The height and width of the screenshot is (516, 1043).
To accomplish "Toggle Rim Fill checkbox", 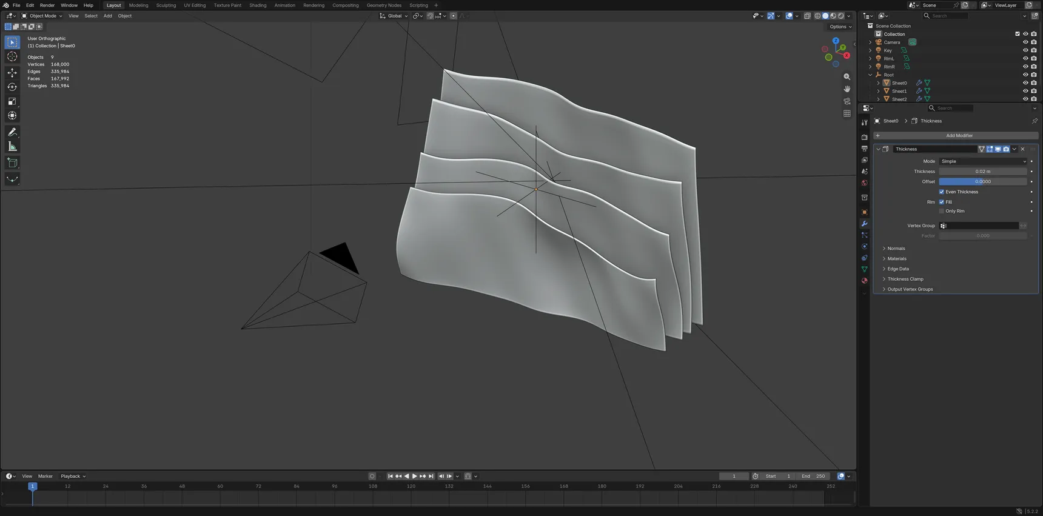I will (x=942, y=203).
